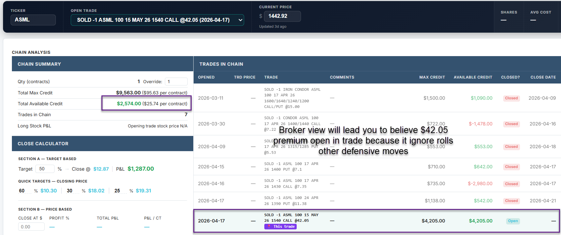This screenshot has height=235, width=561.
Task: Edit the current price field 1442.92
Action: pos(282,16)
